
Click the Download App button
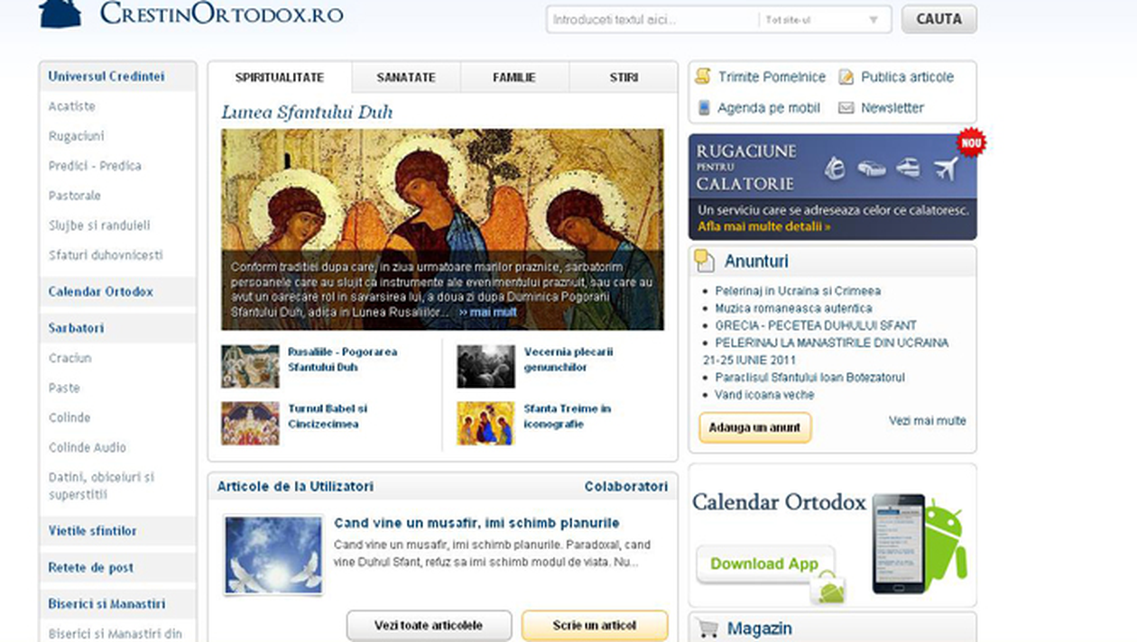[763, 564]
